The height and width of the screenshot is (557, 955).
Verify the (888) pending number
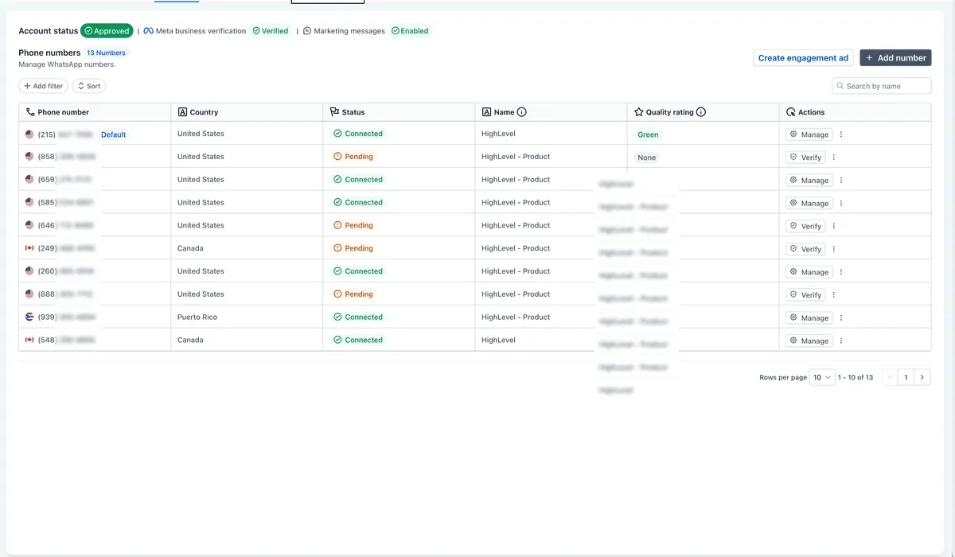tap(805, 294)
